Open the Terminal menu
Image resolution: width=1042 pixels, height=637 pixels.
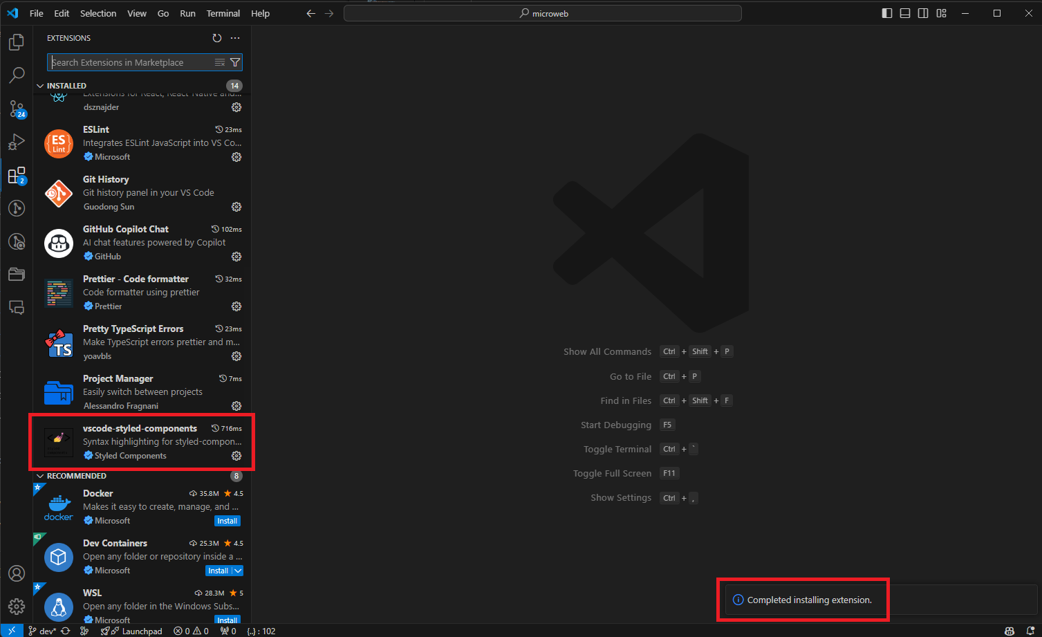(223, 13)
